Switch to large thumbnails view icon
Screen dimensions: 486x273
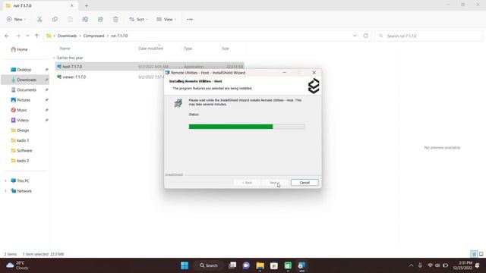point(481,254)
